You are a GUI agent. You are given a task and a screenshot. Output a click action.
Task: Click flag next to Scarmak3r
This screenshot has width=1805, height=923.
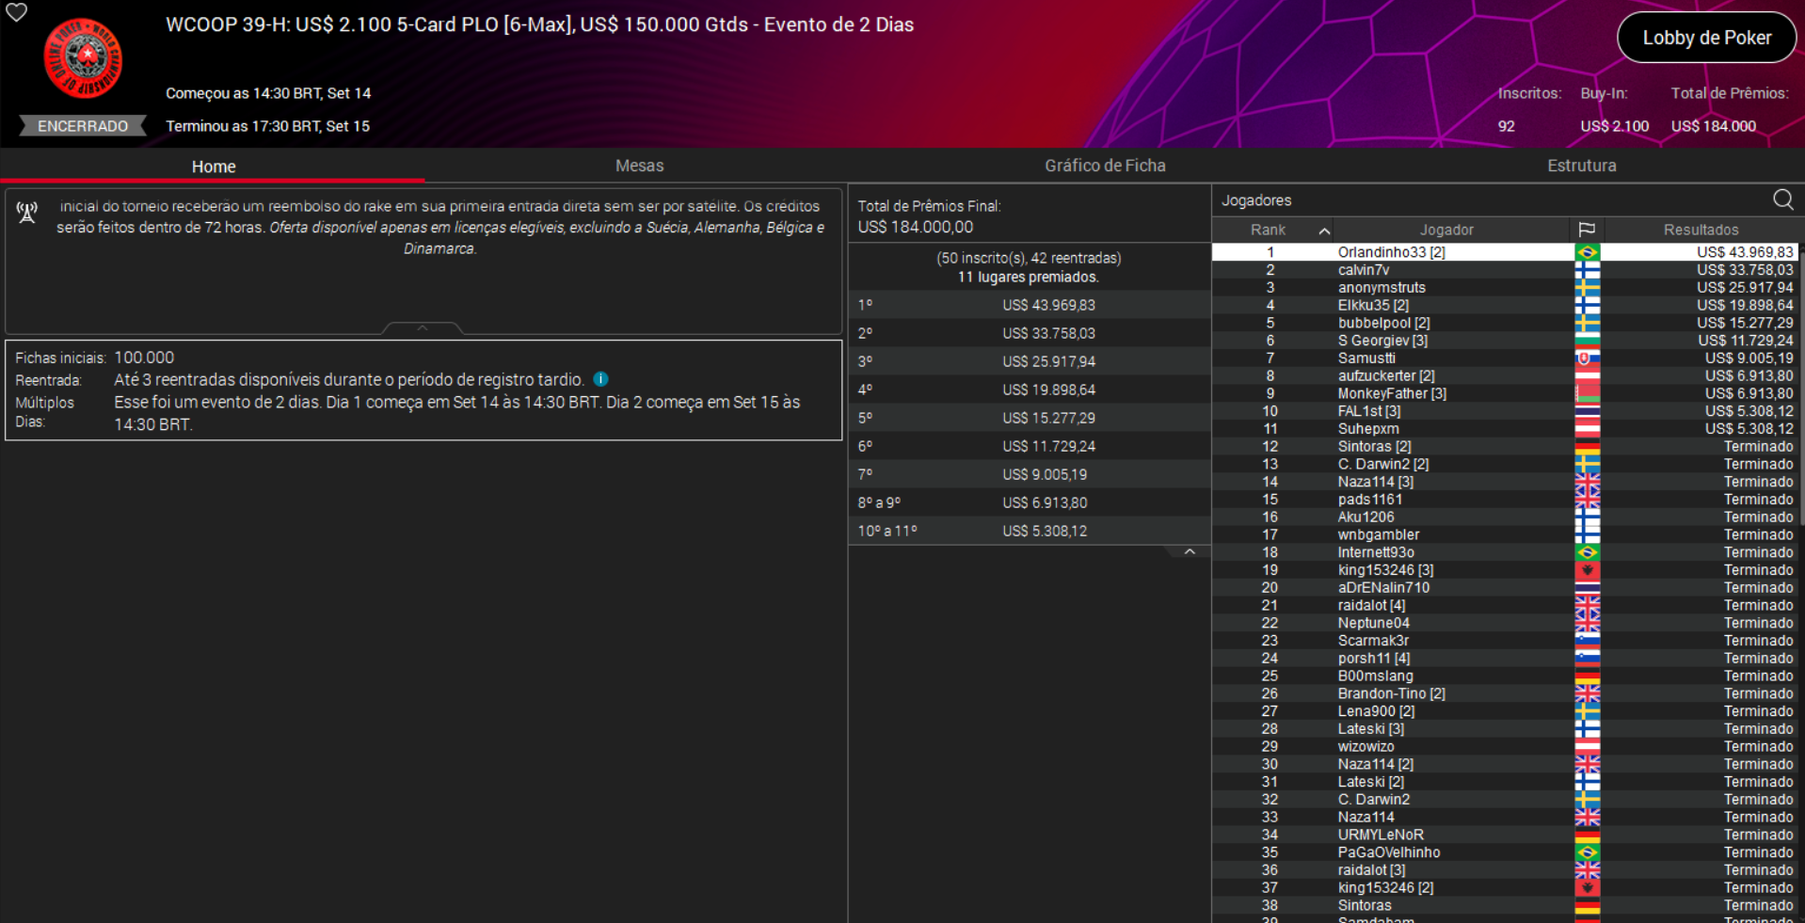pyautogui.click(x=1587, y=641)
